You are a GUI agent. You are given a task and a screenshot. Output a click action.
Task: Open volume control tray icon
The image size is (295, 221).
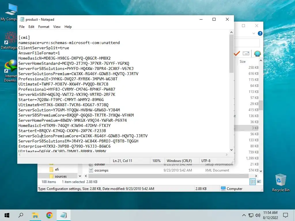tap(258, 215)
